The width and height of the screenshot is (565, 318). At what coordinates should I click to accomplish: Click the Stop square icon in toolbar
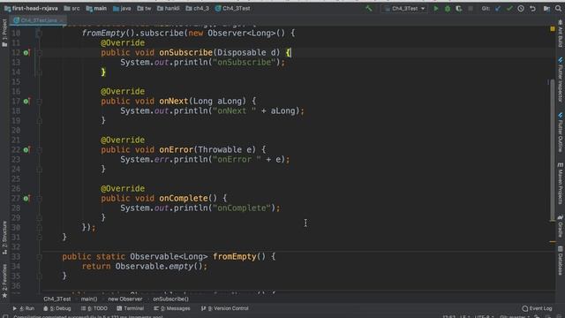point(471,8)
